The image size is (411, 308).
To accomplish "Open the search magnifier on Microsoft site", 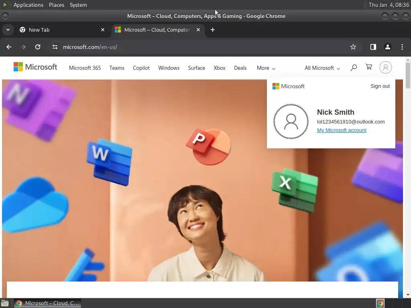I will [353, 68].
